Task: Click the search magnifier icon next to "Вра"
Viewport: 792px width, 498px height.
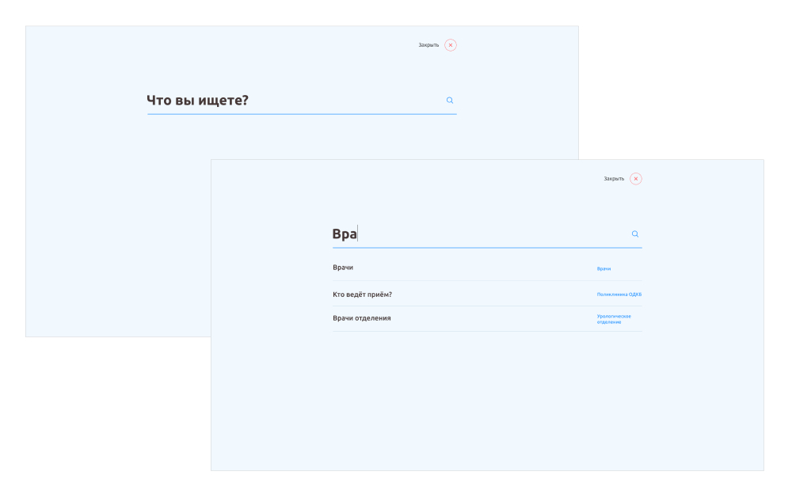Action: pos(635,234)
